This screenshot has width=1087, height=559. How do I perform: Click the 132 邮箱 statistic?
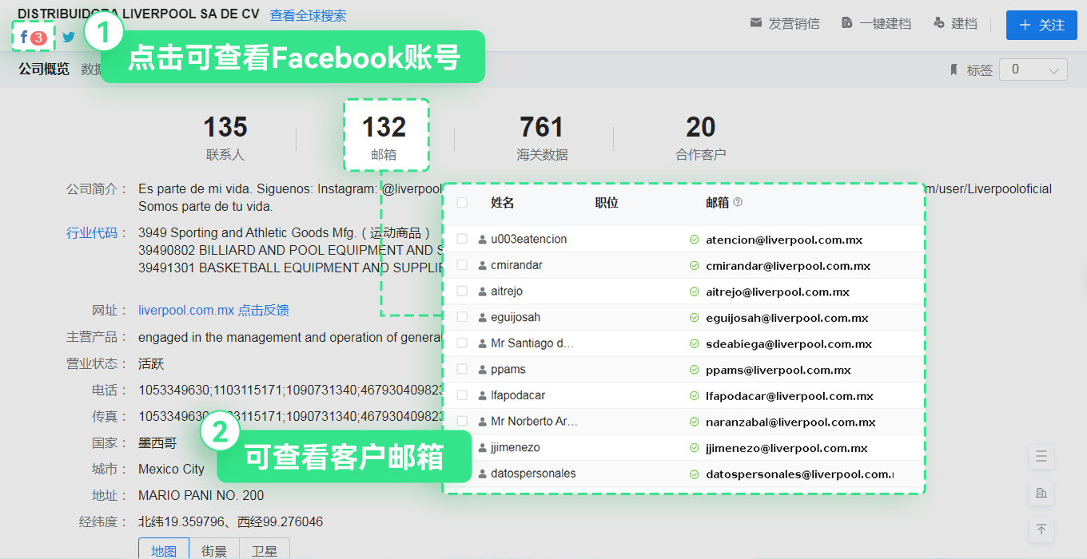point(384,137)
